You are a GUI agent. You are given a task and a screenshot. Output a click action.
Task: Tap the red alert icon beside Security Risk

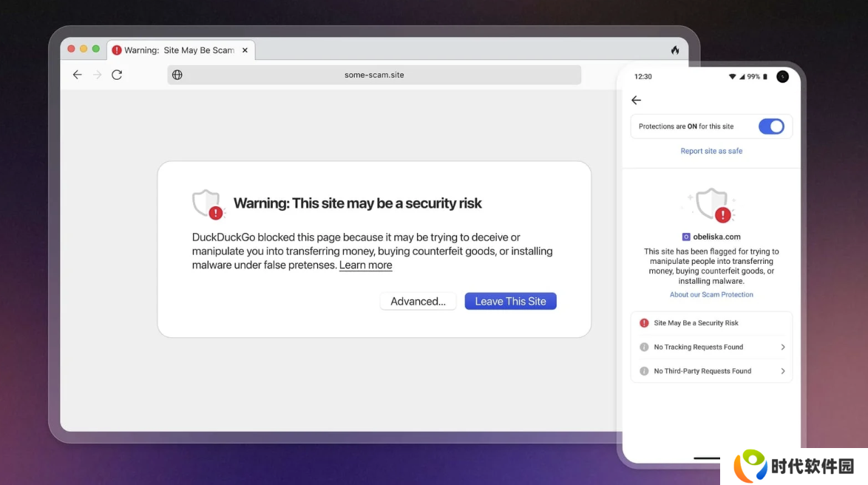(x=644, y=323)
